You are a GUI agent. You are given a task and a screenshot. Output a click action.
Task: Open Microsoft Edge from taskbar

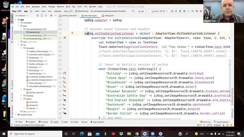82,134
